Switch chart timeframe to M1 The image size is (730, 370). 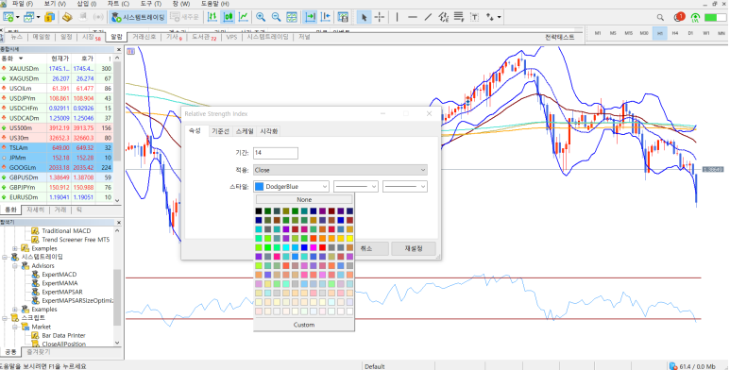coord(598,33)
